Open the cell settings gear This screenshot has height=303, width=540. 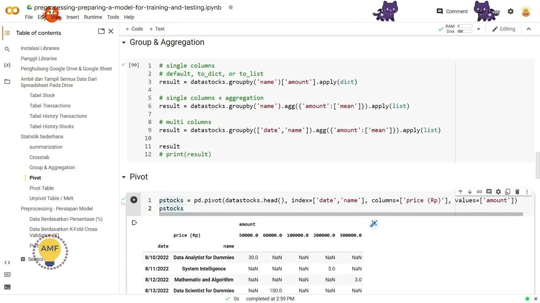point(498,191)
